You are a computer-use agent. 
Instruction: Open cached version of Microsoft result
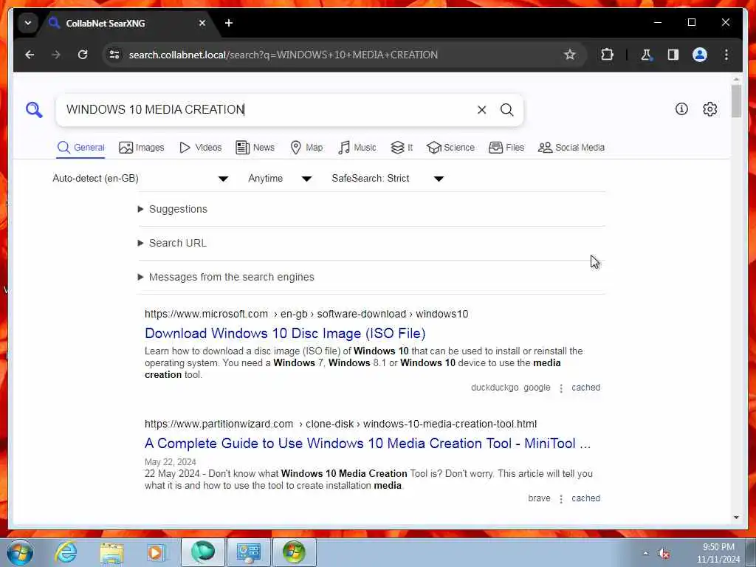585,388
